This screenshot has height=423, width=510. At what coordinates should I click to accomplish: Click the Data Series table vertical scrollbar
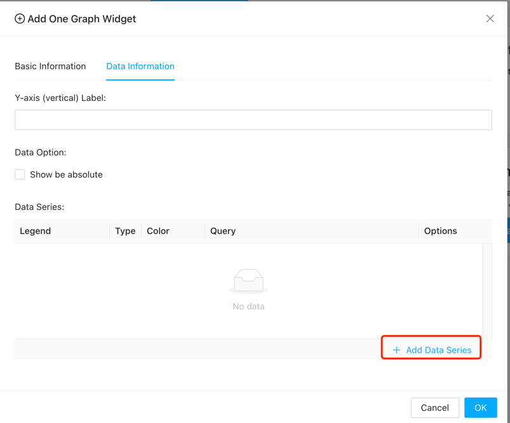487,290
